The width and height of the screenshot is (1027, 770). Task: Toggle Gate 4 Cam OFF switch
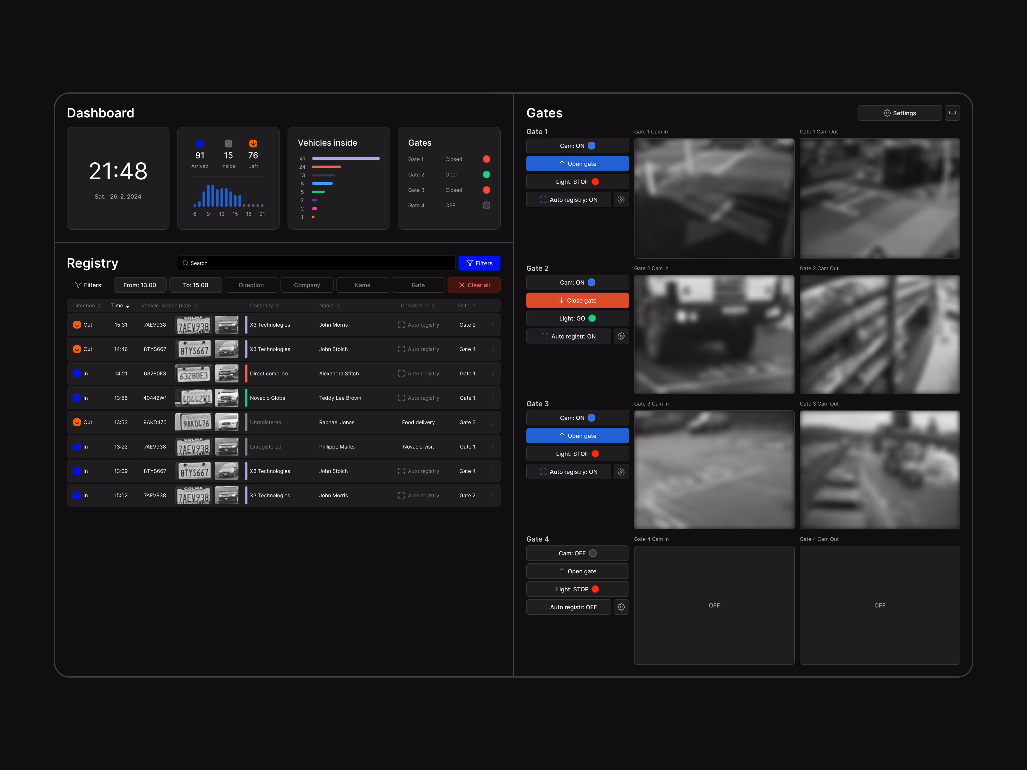577,553
